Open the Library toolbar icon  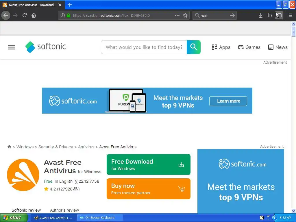click(270, 16)
